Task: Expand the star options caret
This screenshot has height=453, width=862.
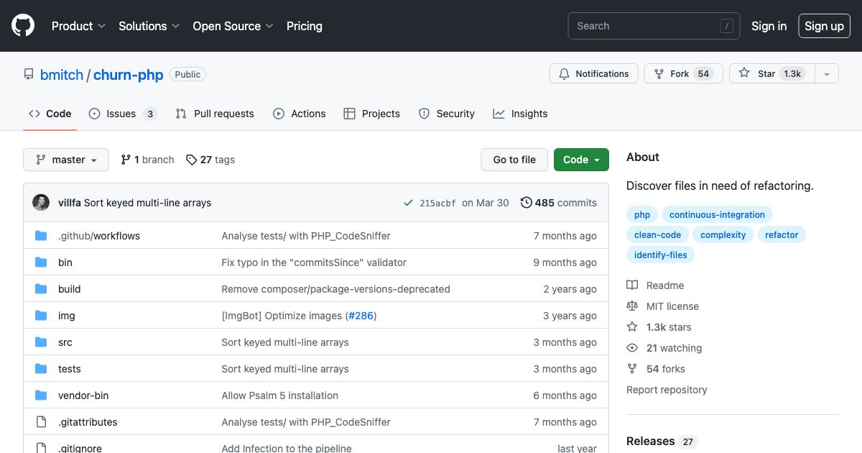Action: (x=826, y=73)
